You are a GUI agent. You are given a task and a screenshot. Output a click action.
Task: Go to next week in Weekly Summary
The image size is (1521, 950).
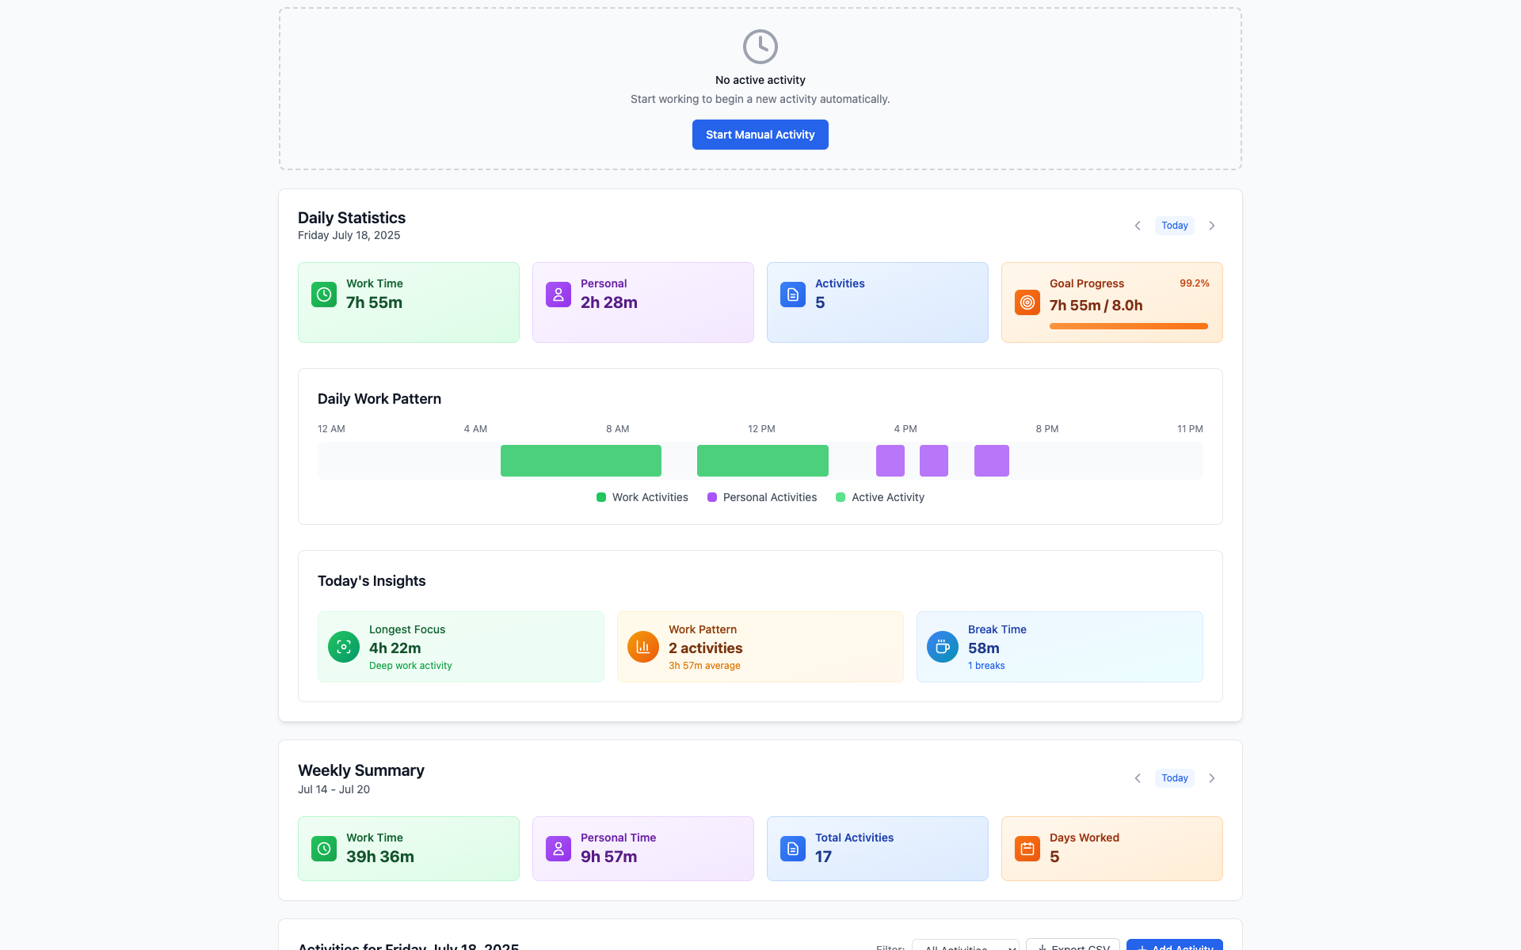pos(1212,778)
